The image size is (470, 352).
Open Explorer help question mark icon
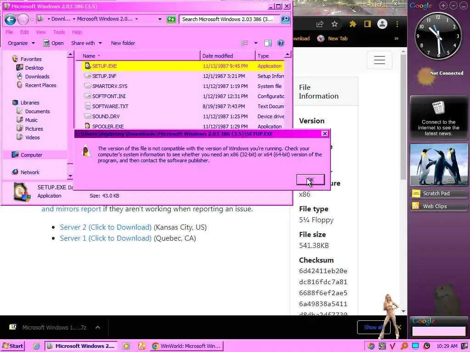point(280,43)
